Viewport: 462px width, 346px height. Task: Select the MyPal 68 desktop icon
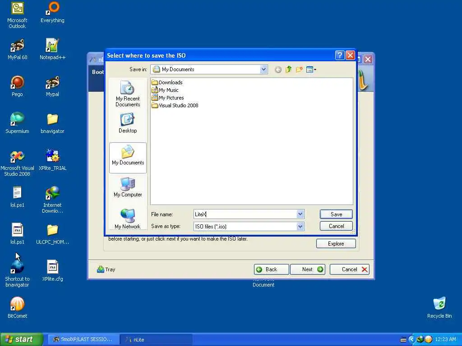tap(17, 49)
